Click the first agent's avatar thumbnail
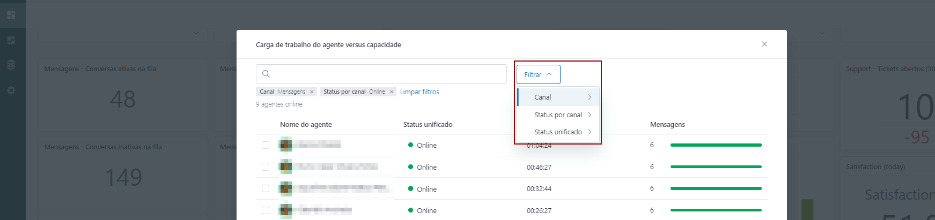Image resolution: width=935 pixels, height=220 pixels. coord(286,145)
